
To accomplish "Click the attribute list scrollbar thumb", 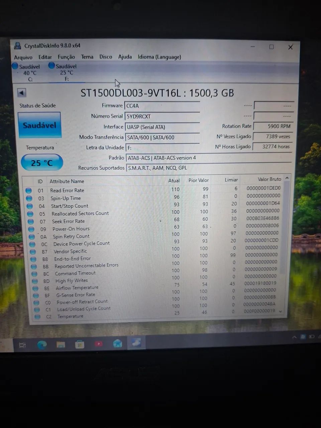I will point(286,227).
